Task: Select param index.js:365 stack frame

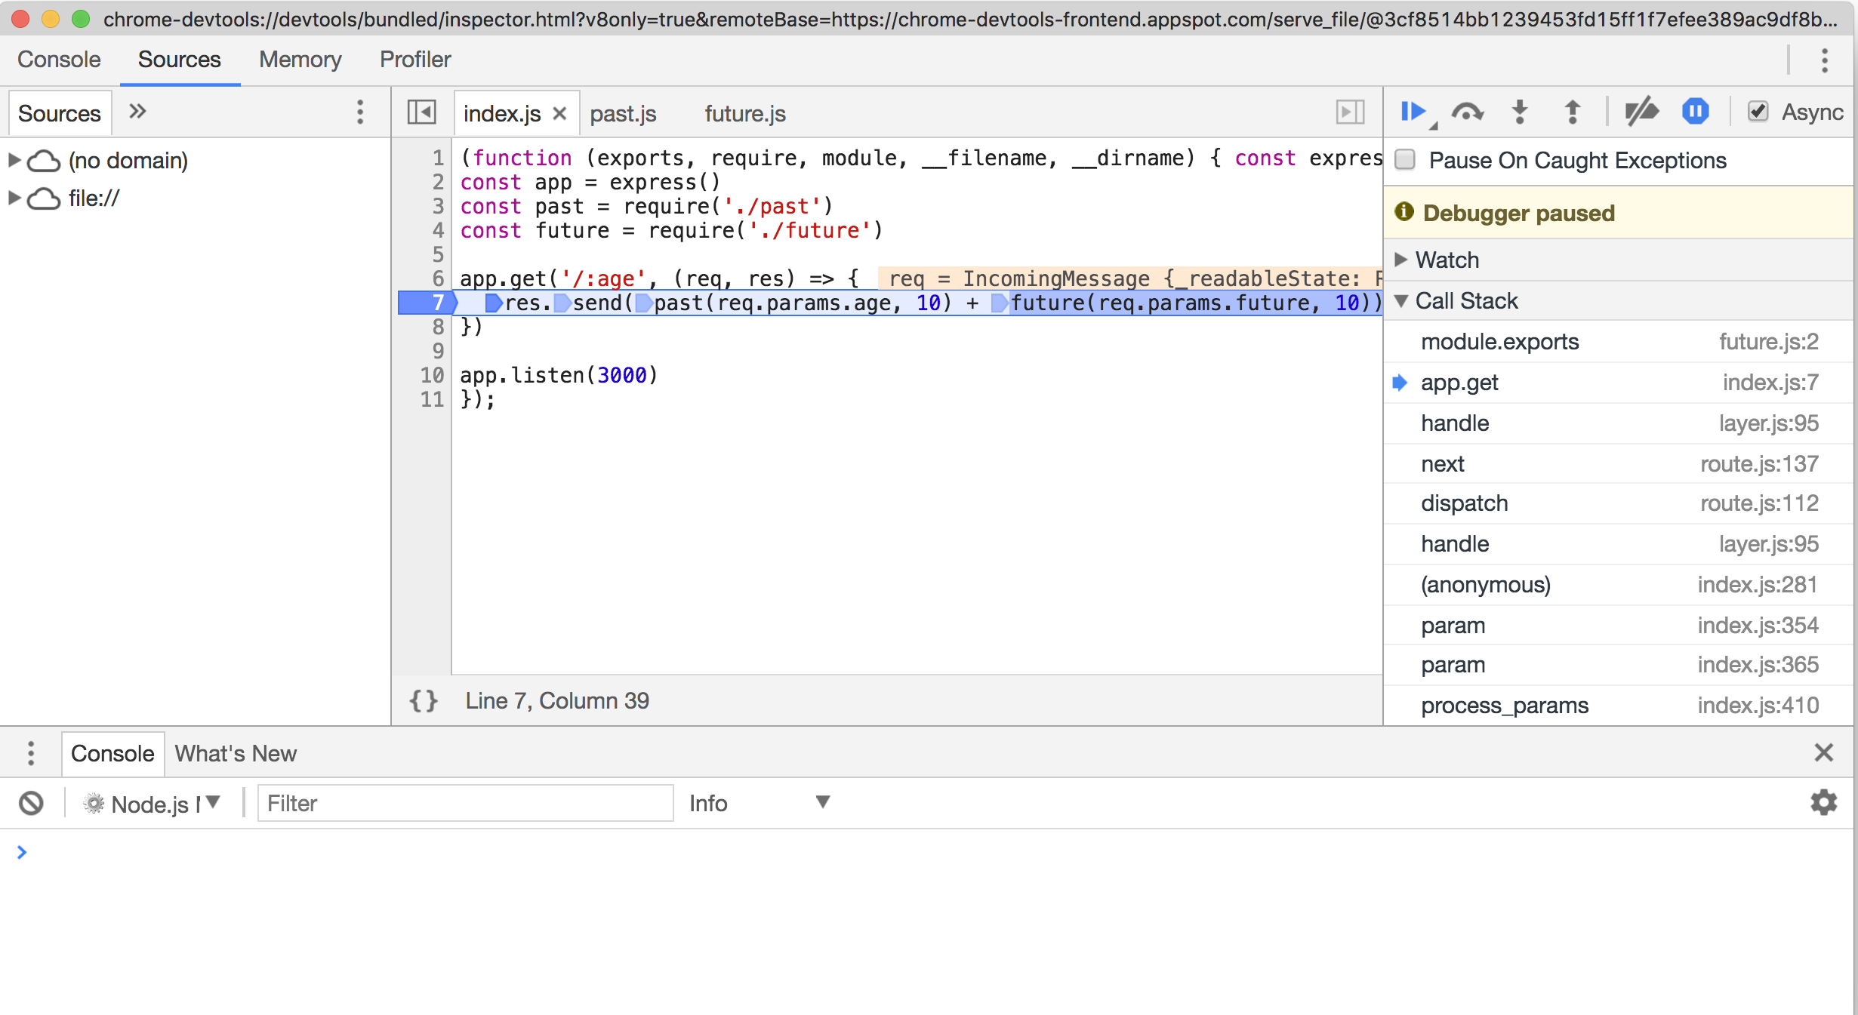Action: 1619,665
